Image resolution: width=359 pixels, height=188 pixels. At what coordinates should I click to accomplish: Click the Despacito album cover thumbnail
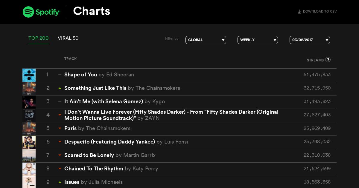29,142
